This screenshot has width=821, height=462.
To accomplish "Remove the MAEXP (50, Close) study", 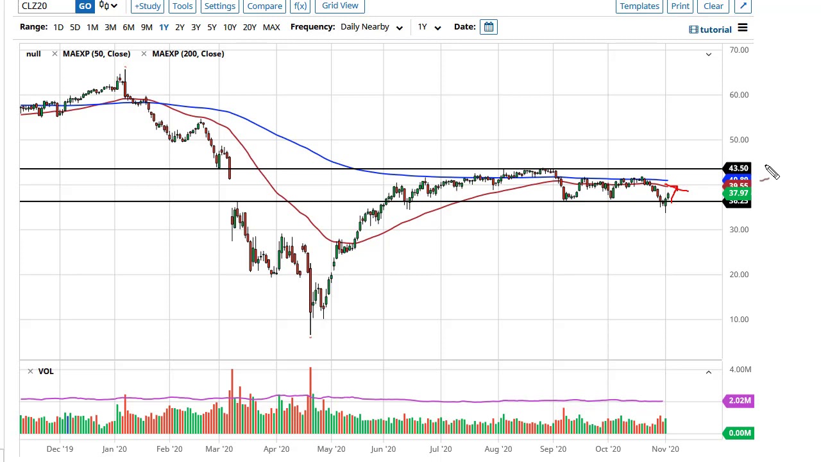I will (55, 54).
